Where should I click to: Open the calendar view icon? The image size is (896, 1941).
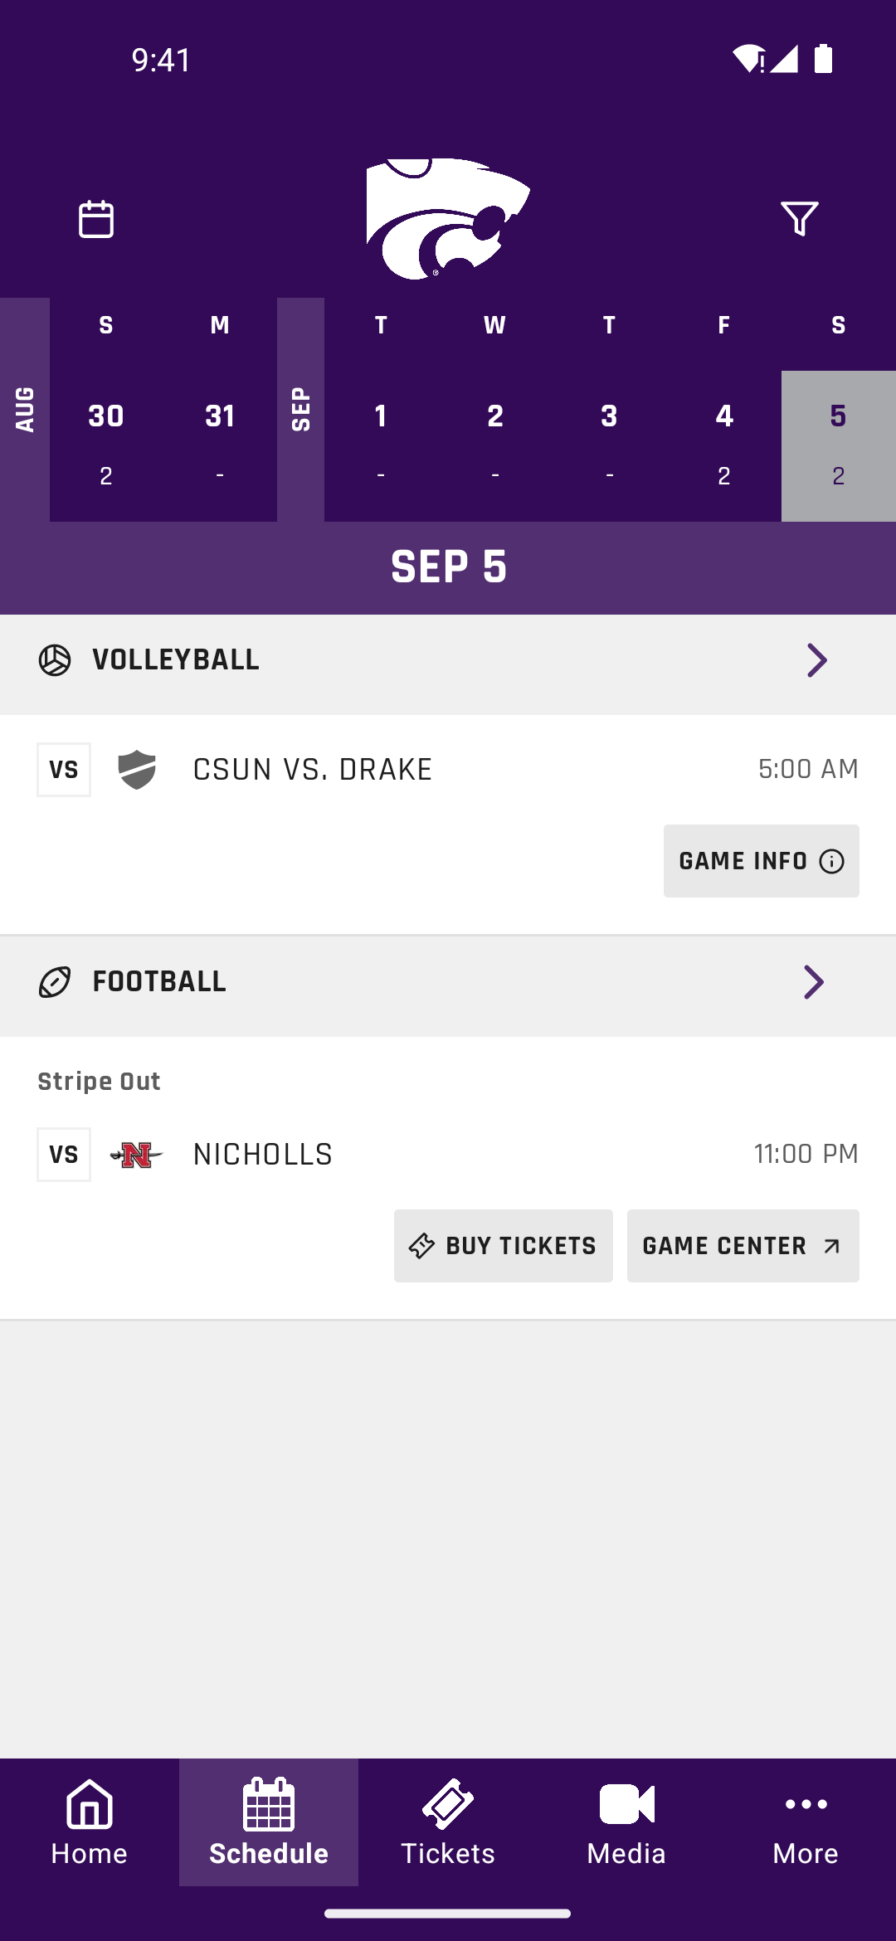pos(96,219)
